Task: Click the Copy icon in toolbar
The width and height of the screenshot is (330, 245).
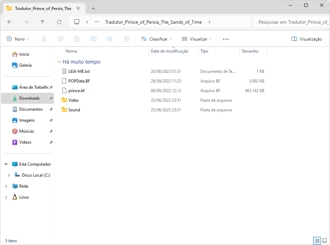Action: (x=60, y=39)
